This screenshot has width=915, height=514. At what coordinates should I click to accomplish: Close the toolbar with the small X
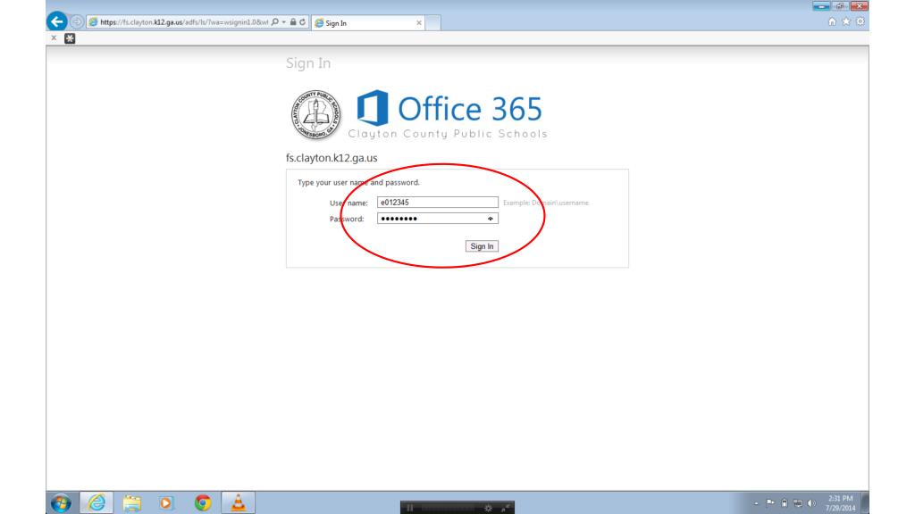click(x=54, y=37)
